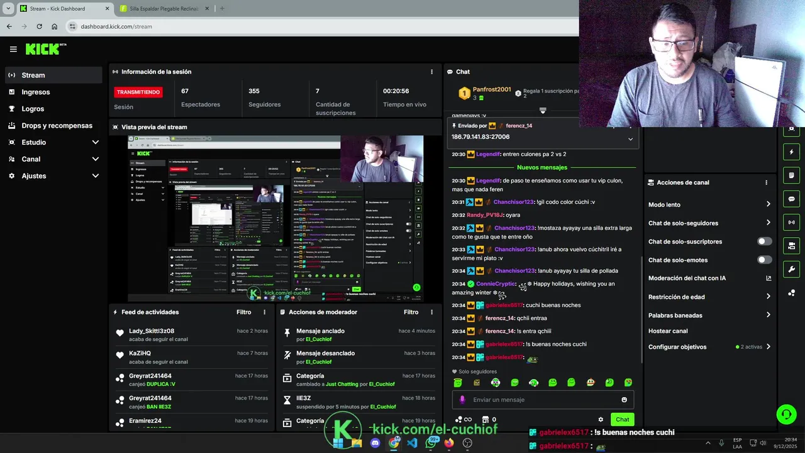Select Stream in the sidebar

pos(53,75)
